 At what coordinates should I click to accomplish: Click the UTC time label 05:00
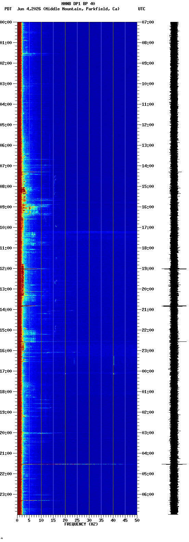(x=148, y=474)
